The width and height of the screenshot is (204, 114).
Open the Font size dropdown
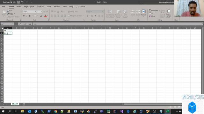click(42, 12)
